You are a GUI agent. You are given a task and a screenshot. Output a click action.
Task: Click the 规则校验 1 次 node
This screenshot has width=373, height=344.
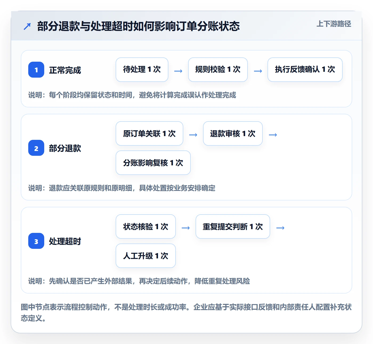point(218,70)
